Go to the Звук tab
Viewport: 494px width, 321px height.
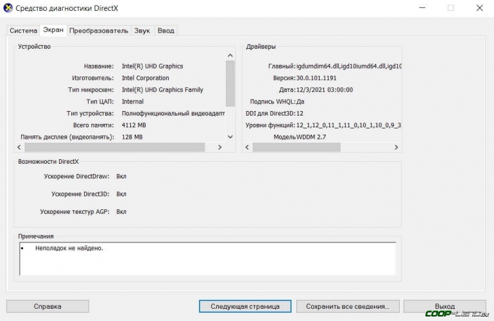[x=142, y=30]
